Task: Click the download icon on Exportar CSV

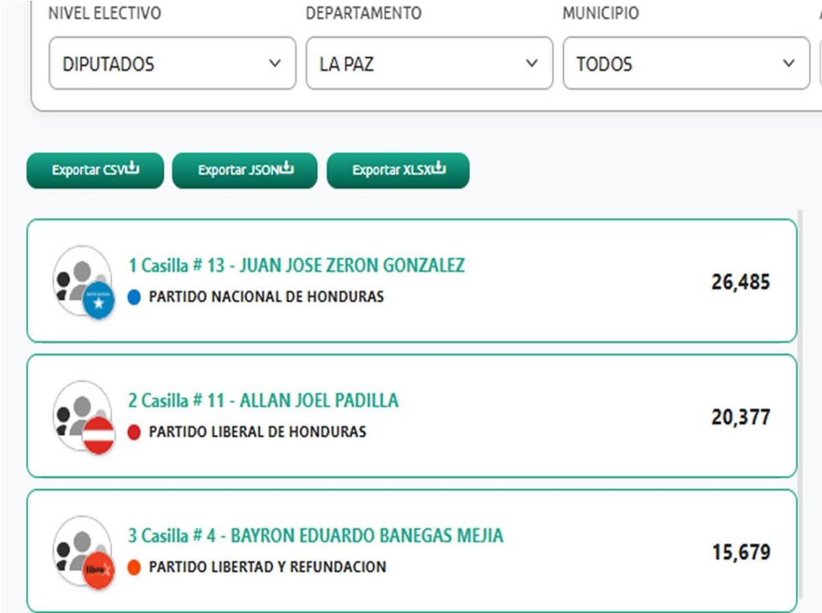Action: point(132,167)
